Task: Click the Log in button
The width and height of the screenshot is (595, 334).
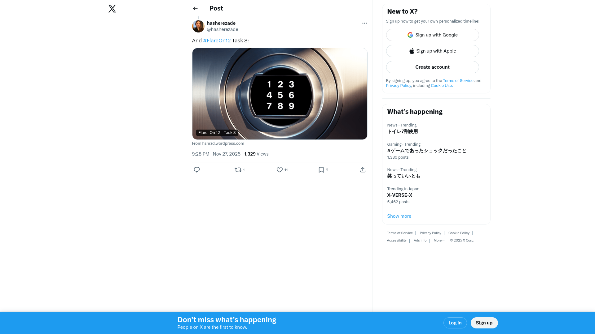Action: coord(455,323)
